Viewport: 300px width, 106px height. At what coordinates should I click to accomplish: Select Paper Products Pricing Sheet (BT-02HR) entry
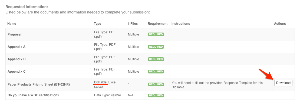[x=39, y=84]
